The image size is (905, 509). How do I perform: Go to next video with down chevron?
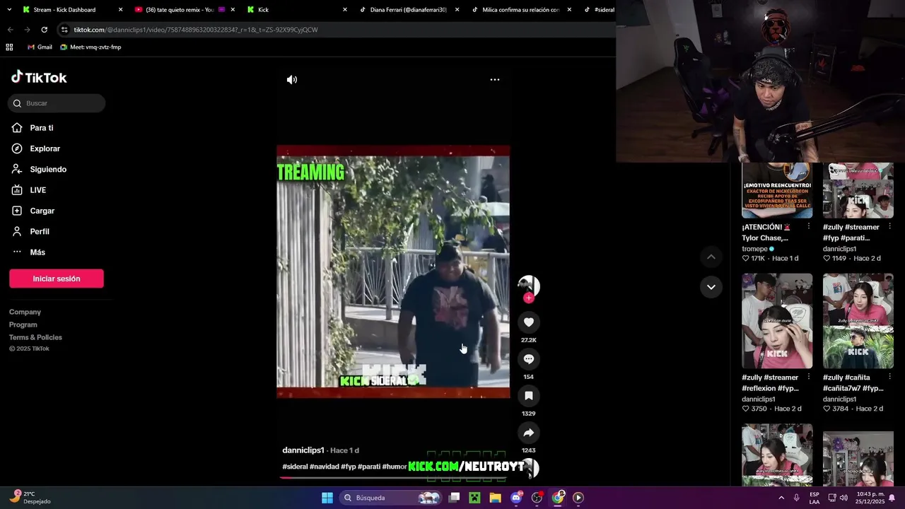[x=711, y=287]
